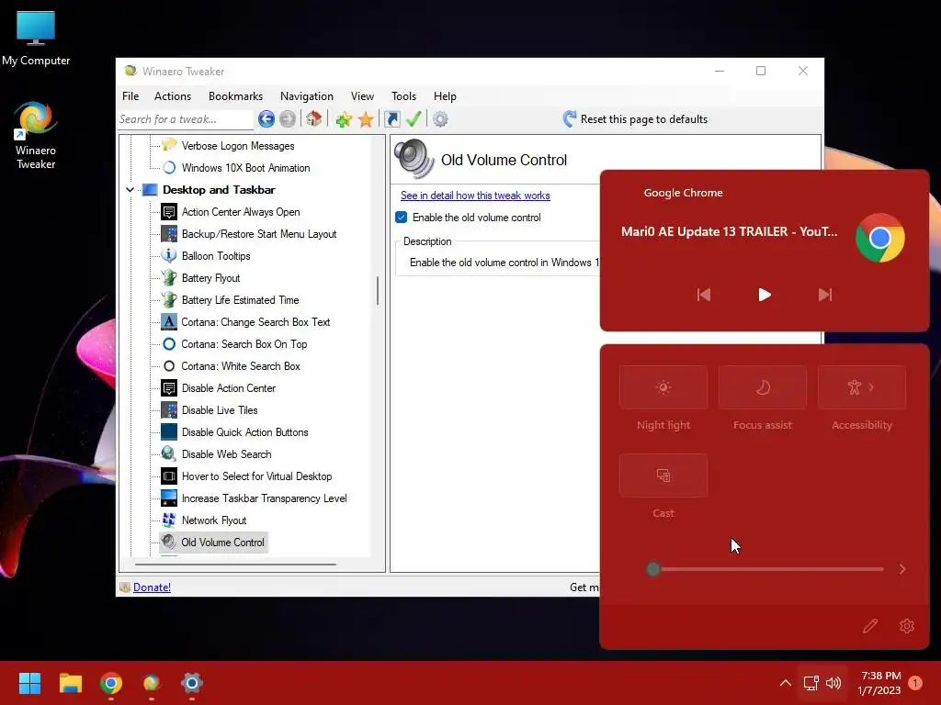
Task: Edit quick settings with pencil icon
Action: (870, 626)
